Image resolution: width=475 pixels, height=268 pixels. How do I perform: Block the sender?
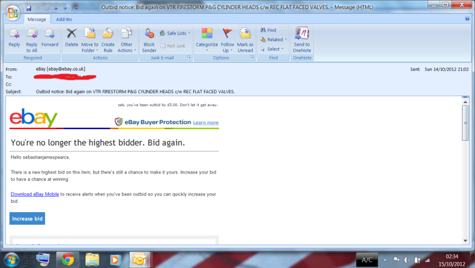click(x=149, y=40)
